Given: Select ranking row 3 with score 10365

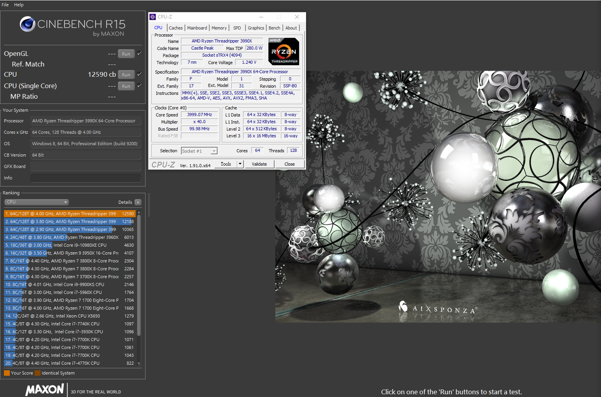Looking at the screenshot, I should tap(70, 229).
